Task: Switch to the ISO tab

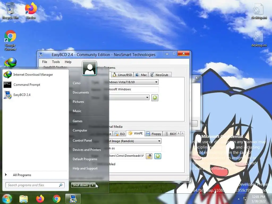Action: (x=120, y=134)
